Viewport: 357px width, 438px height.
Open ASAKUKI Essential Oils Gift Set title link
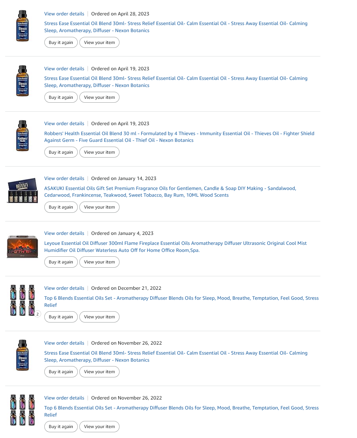[170, 192]
